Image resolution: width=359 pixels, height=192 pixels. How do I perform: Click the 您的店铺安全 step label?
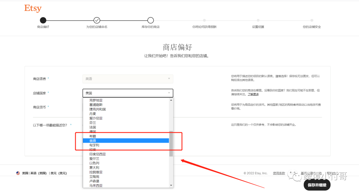[312, 27]
